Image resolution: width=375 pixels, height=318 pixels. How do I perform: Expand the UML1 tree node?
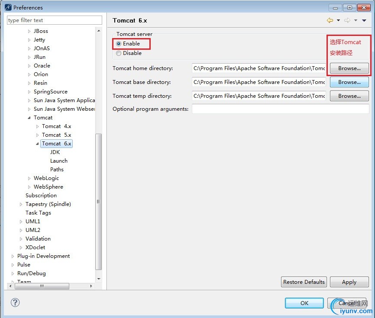[21, 222]
